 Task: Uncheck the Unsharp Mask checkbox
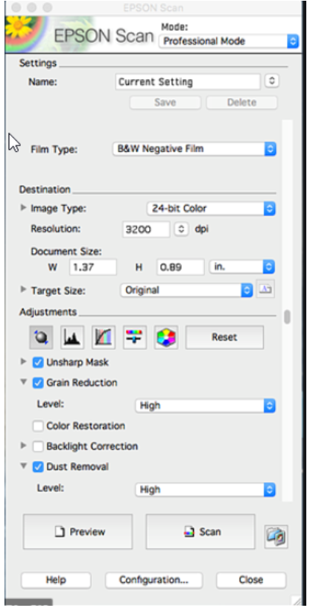pyautogui.click(x=38, y=362)
